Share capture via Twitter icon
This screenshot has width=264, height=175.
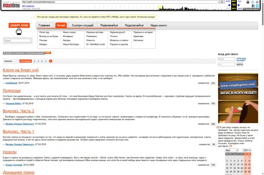[257, 6]
